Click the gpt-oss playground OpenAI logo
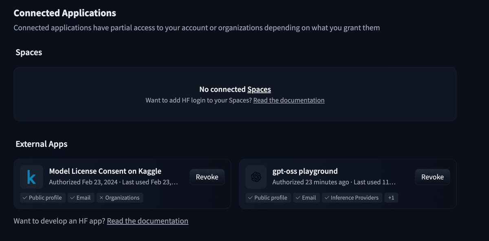 tap(256, 177)
